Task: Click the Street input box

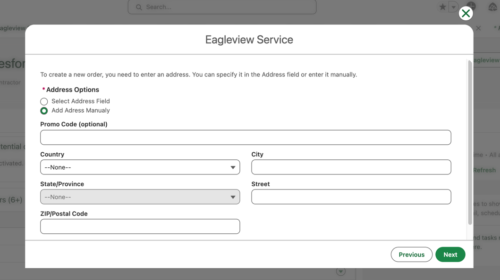Action: point(351,197)
